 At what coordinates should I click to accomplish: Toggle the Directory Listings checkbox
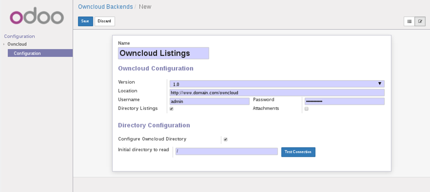point(171,109)
